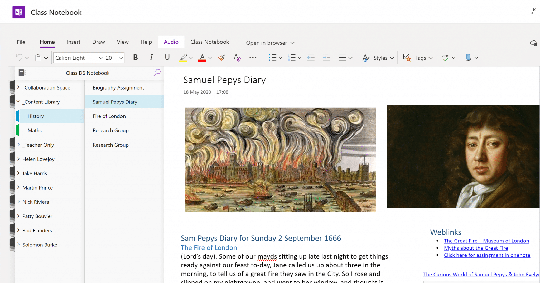
Task: Follow the Myths about the Great Fire link
Action: tap(476, 248)
